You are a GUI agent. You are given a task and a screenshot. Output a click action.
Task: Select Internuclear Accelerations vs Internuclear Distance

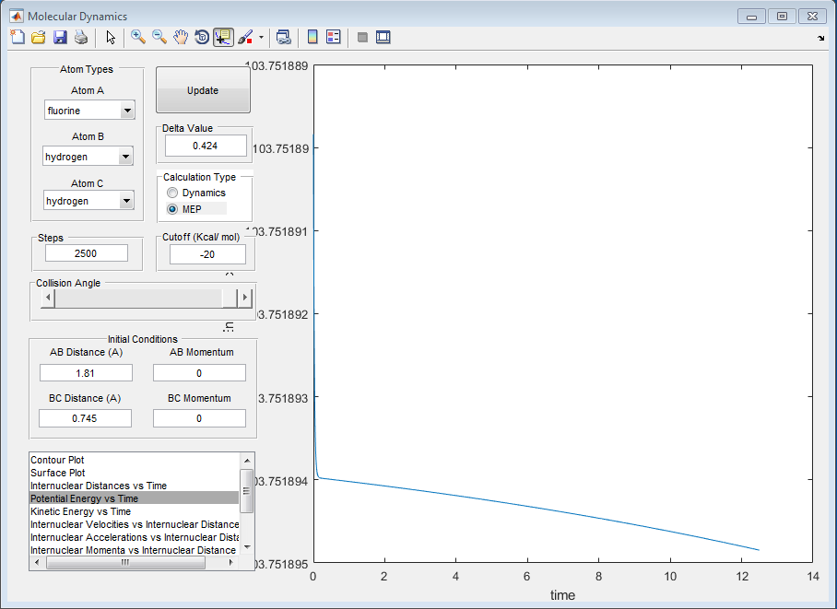coord(134,537)
